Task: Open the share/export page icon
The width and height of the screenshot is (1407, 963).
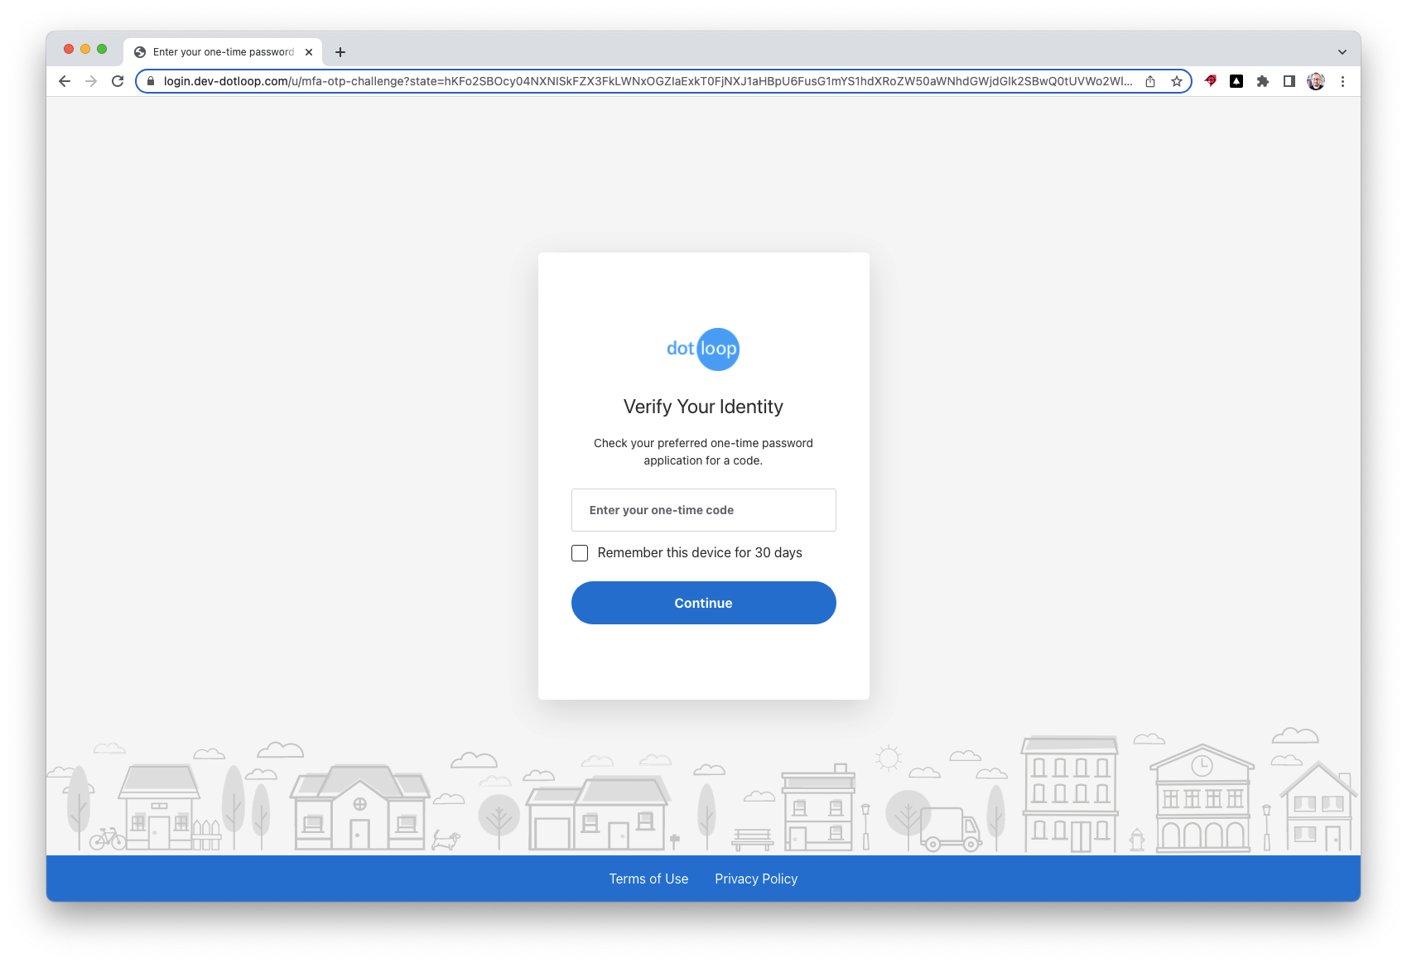Action: (1150, 81)
